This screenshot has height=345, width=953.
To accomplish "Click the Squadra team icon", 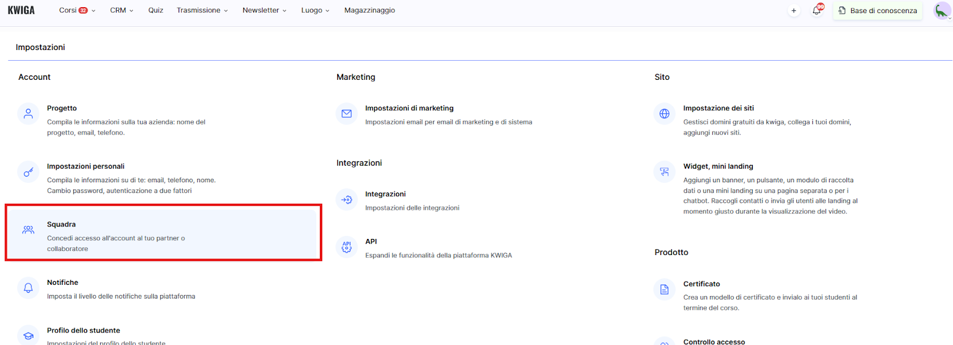I will [x=28, y=230].
